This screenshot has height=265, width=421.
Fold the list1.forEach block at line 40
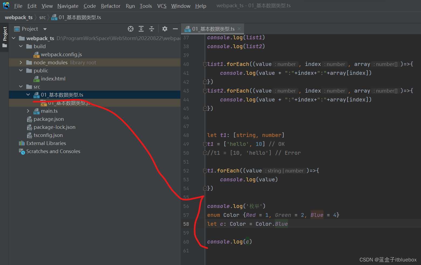click(205, 64)
